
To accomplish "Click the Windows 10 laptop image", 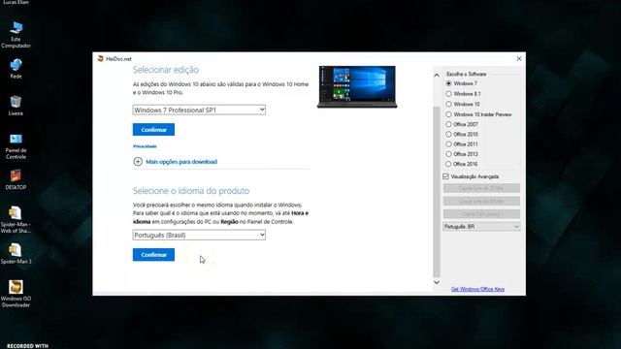I will (x=357, y=86).
